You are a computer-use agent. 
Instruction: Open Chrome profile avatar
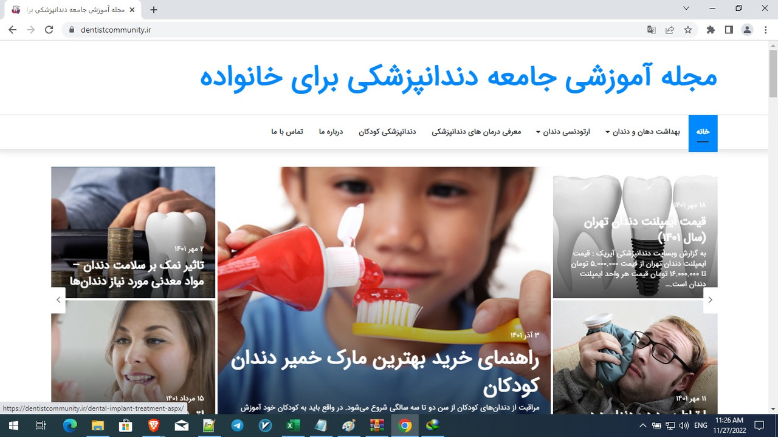(x=747, y=30)
